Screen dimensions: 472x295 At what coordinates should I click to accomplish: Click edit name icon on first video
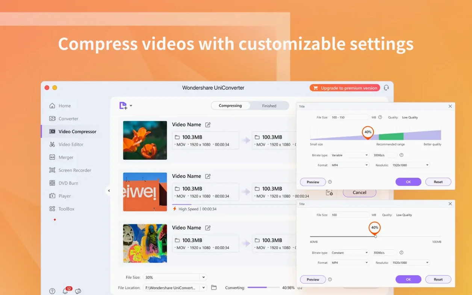pyautogui.click(x=208, y=124)
